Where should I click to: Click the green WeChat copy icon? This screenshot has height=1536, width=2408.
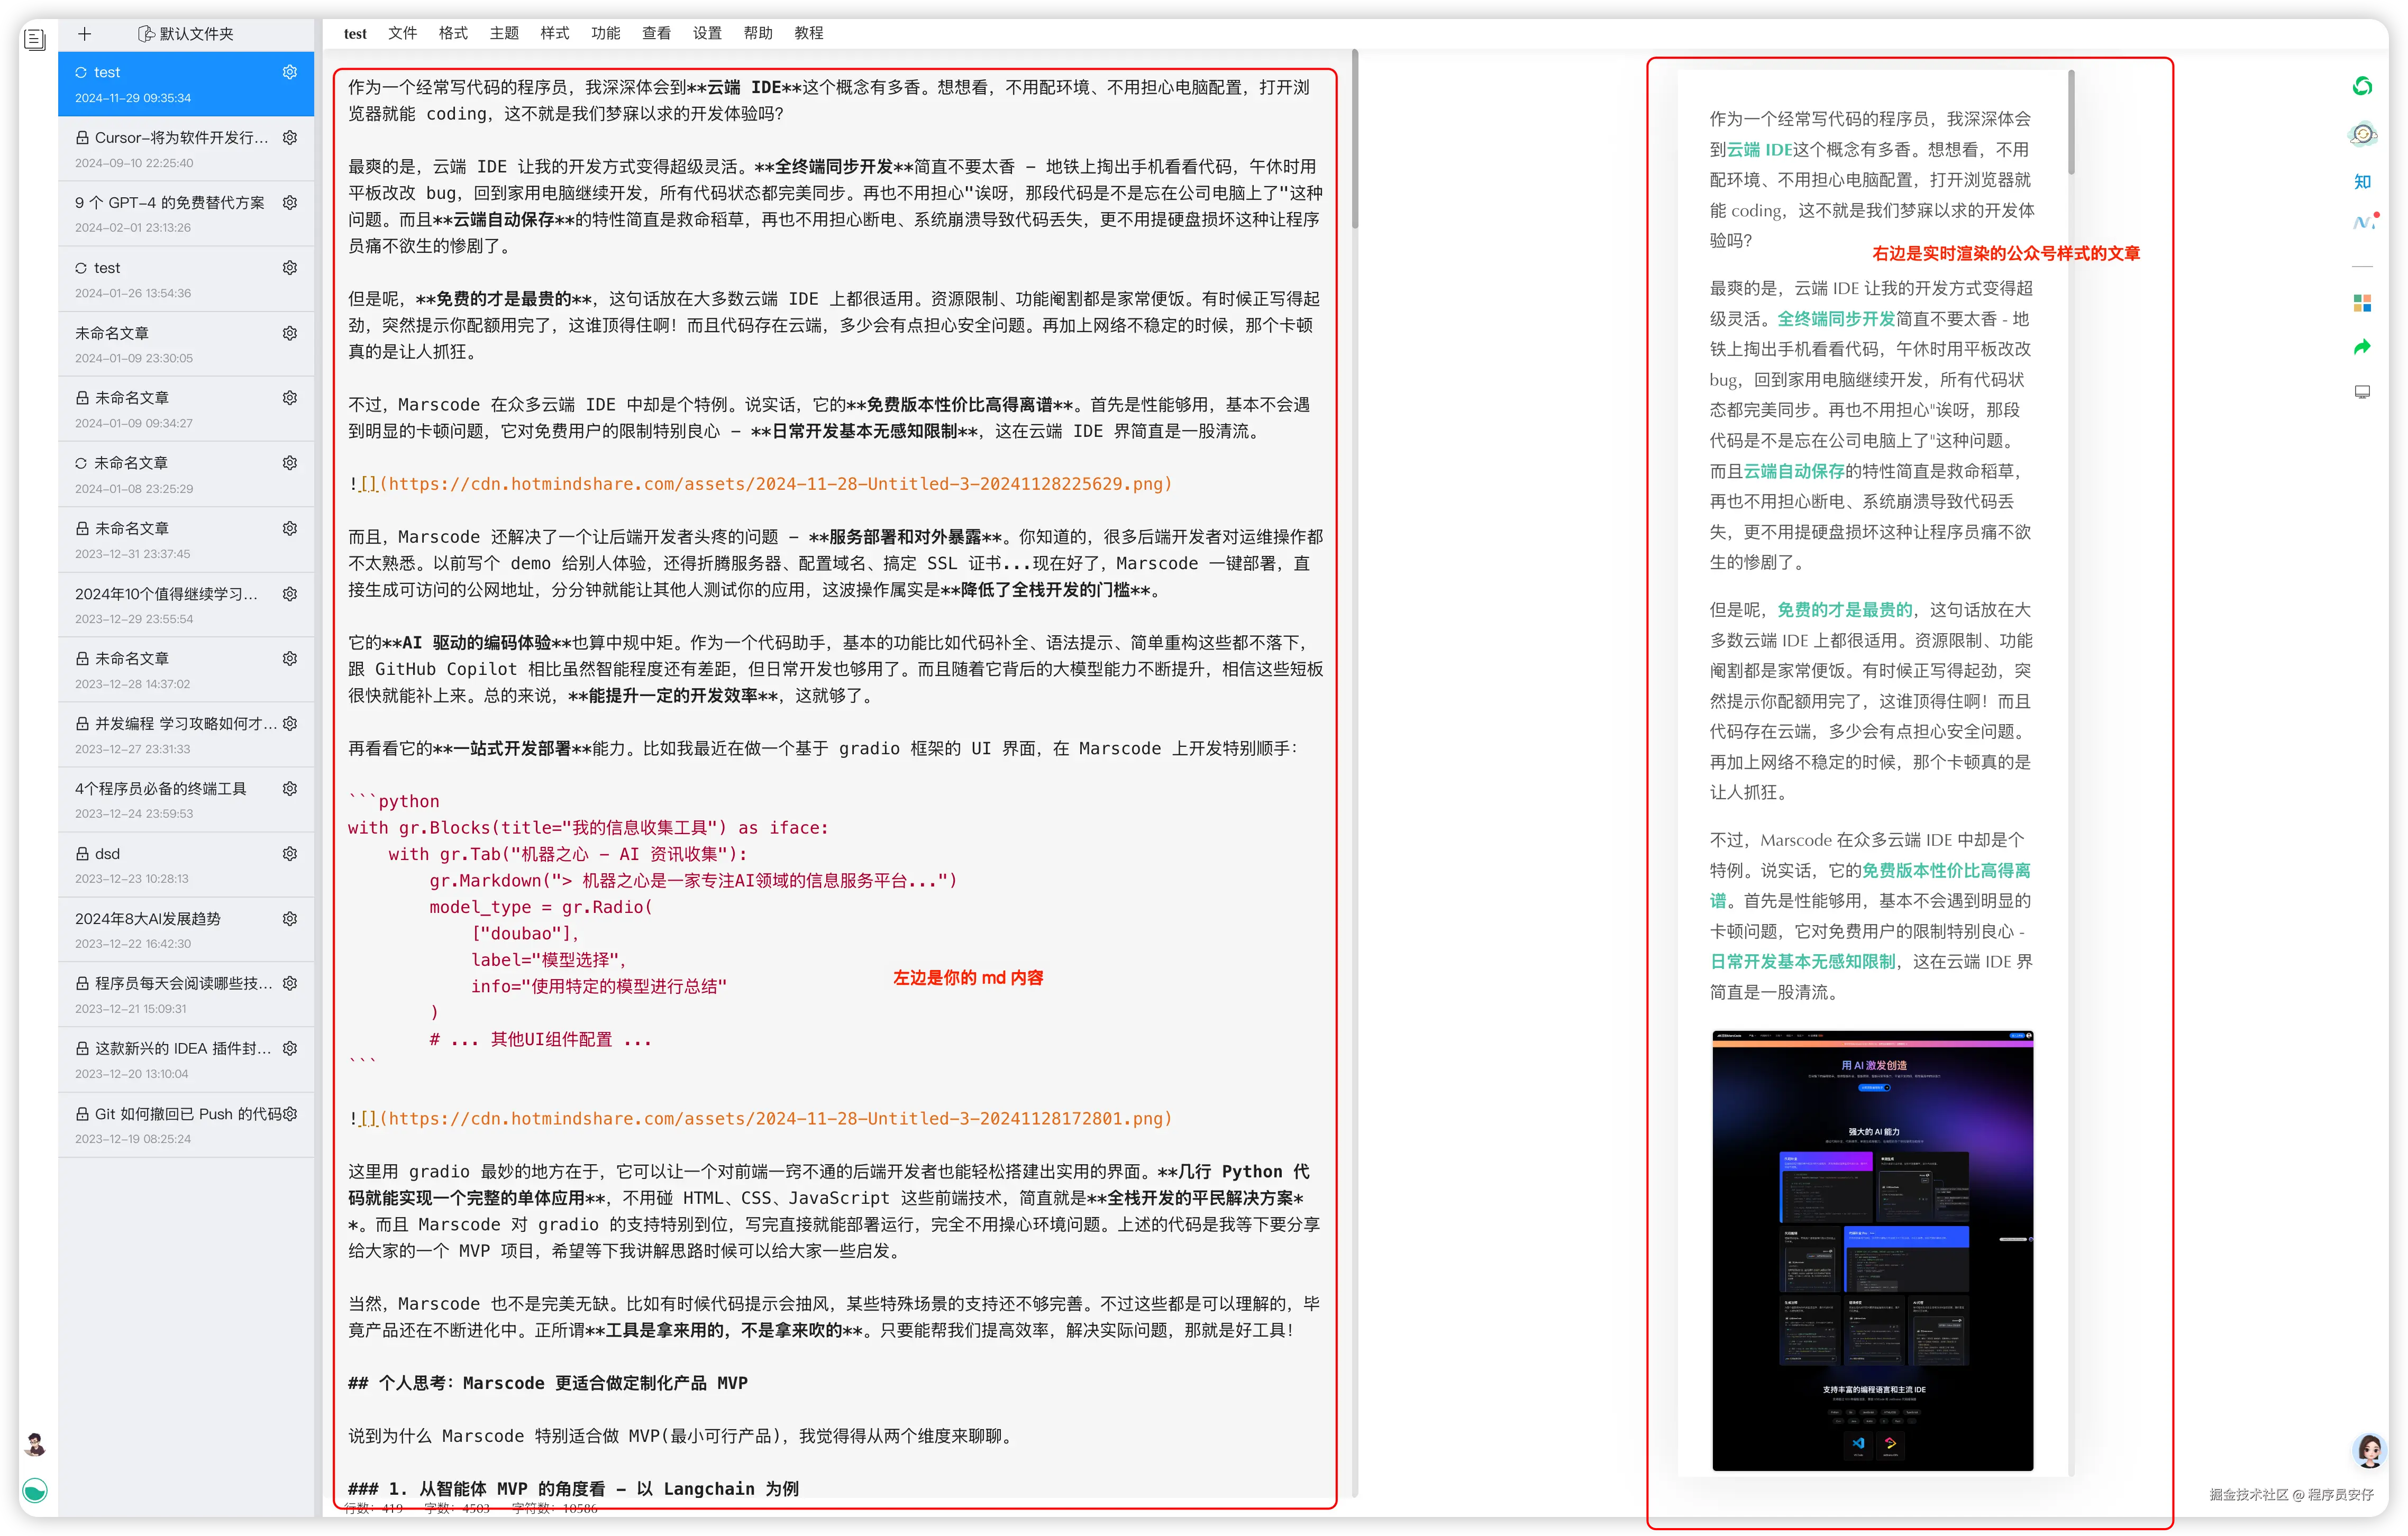2362,87
